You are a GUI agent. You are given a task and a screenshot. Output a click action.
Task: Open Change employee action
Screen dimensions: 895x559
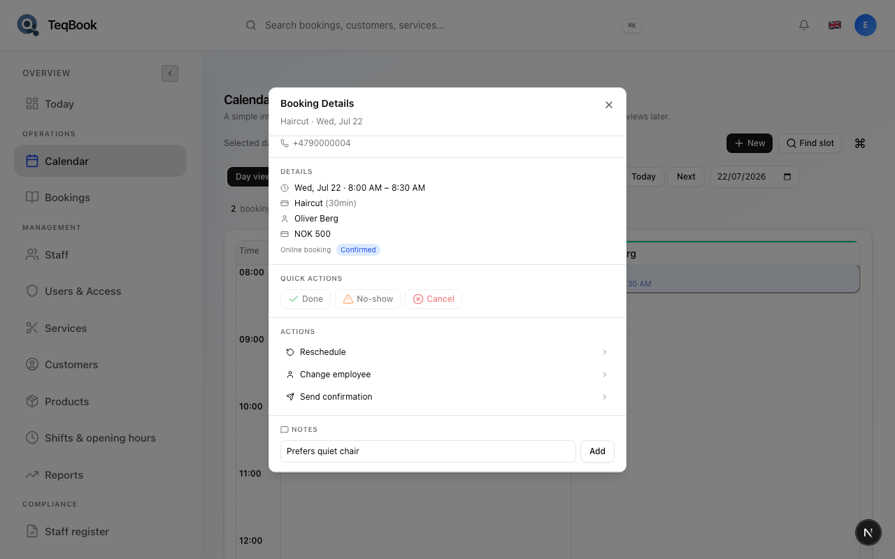click(x=447, y=375)
